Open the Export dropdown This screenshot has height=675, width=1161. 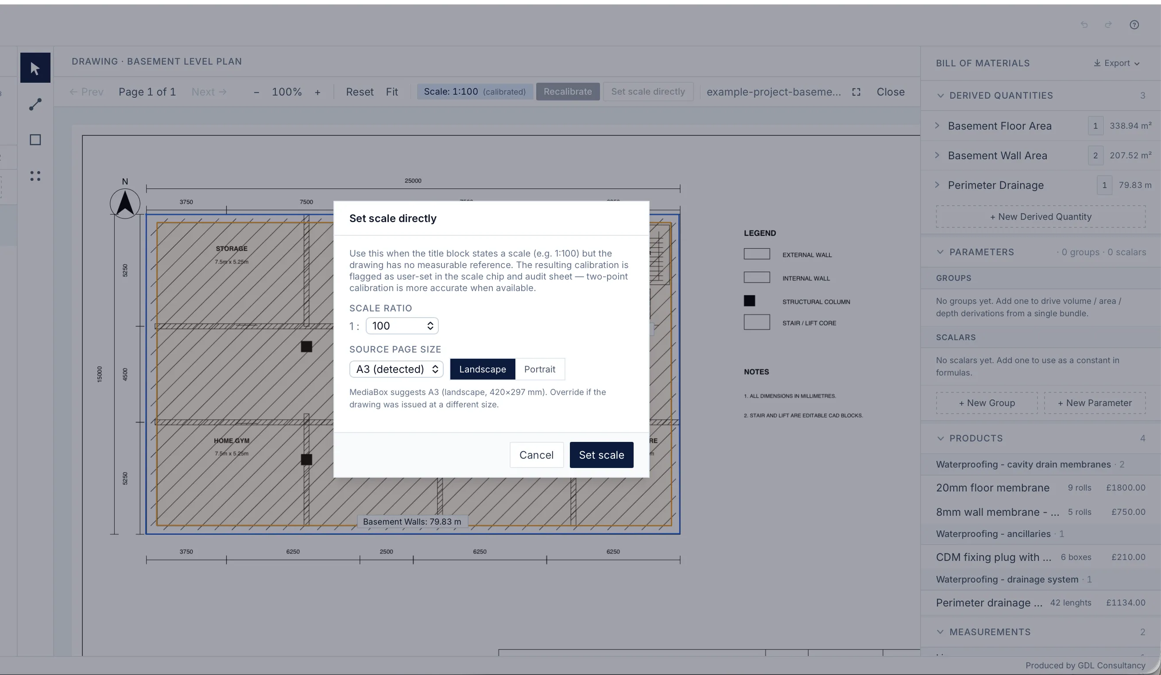[x=1116, y=63]
